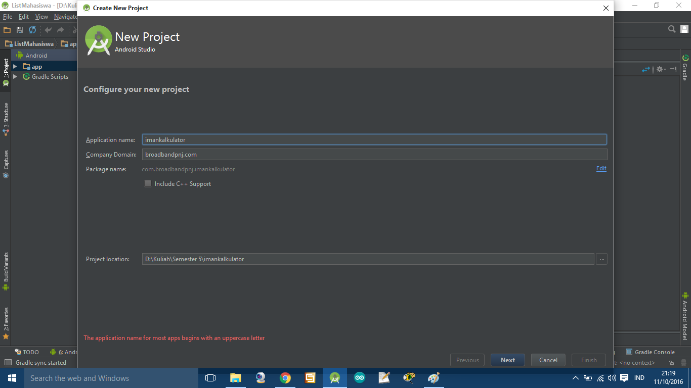Open the View menu
The width and height of the screenshot is (691, 388).
pyautogui.click(x=41, y=17)
